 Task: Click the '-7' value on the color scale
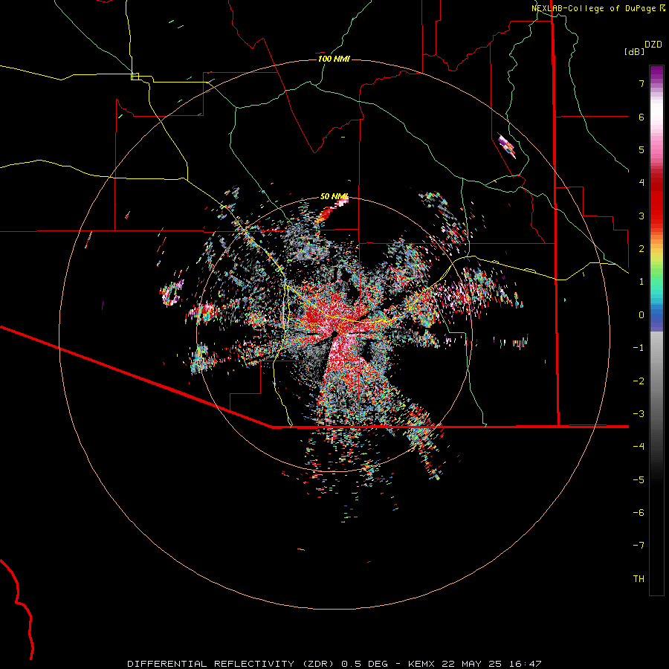(639, 546)
